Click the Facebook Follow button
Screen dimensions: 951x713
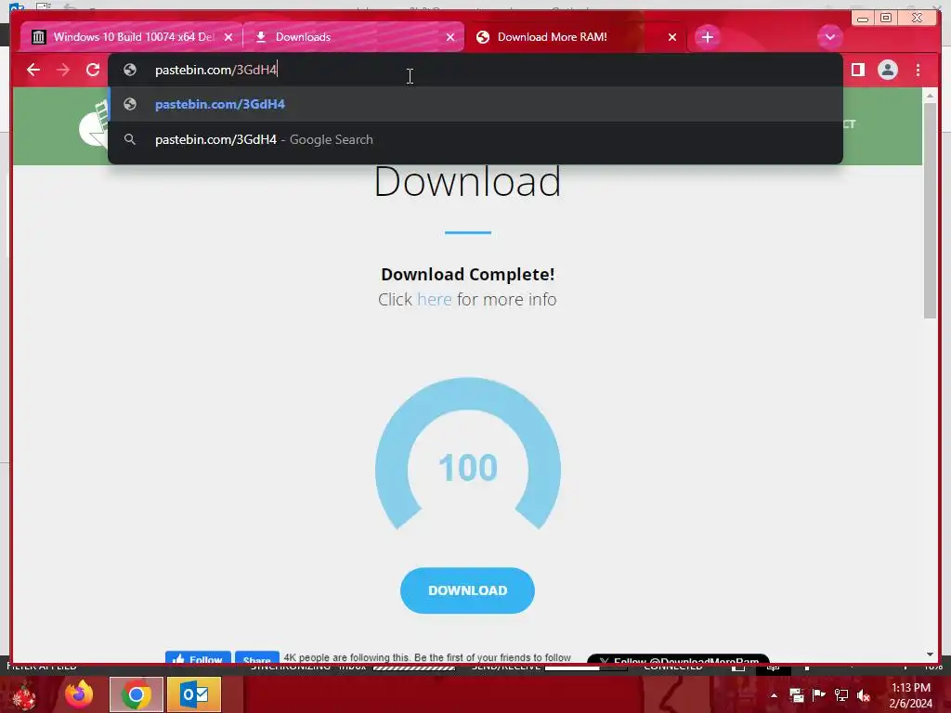click(x=198, y=659)
